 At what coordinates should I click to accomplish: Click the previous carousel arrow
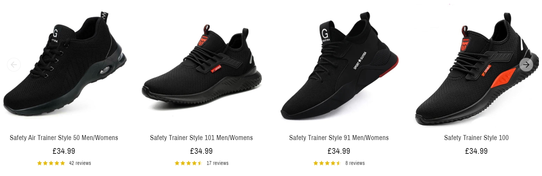point(14,65)
